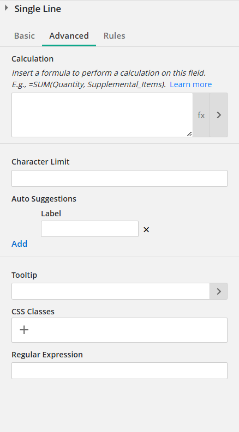
Task: Select the Advanced tab
Action: point(69,36)
